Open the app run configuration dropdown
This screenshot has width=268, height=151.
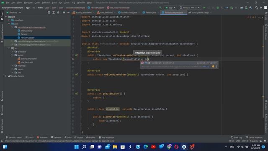click(x=170, y=8)
